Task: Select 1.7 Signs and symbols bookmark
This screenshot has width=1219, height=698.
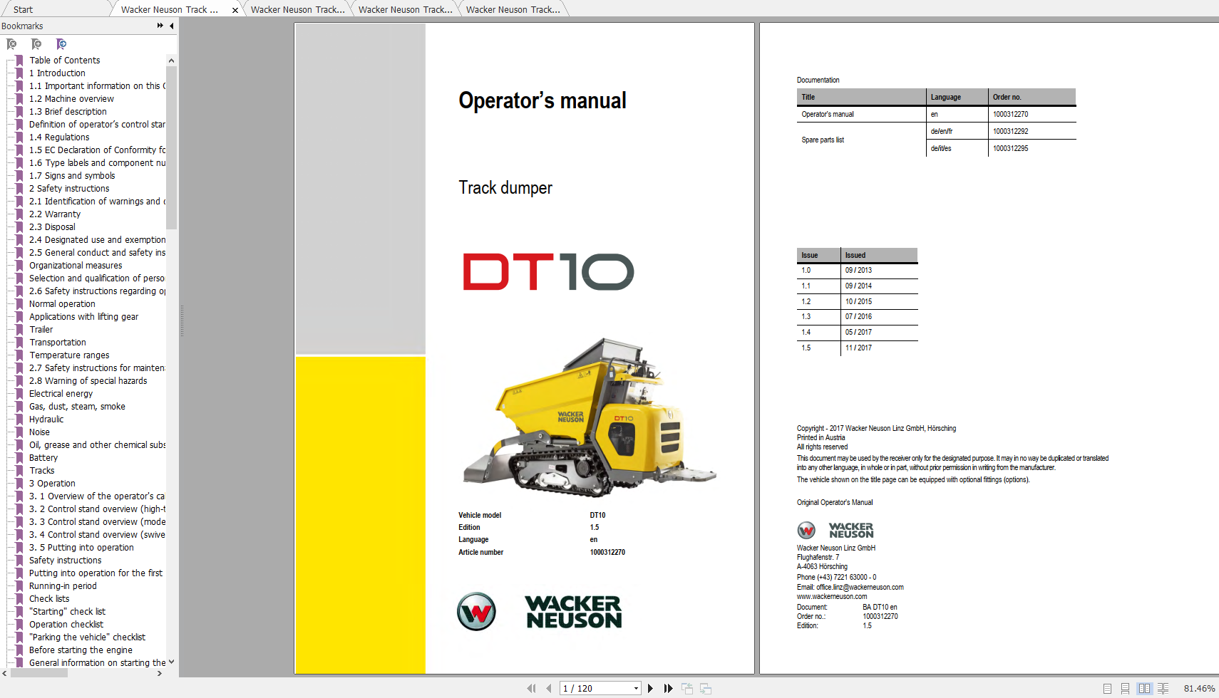Action: pyautogui.click(x=72, y=176)
